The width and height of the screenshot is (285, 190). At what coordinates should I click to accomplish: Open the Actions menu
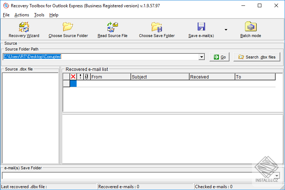(x=22, y=15)
